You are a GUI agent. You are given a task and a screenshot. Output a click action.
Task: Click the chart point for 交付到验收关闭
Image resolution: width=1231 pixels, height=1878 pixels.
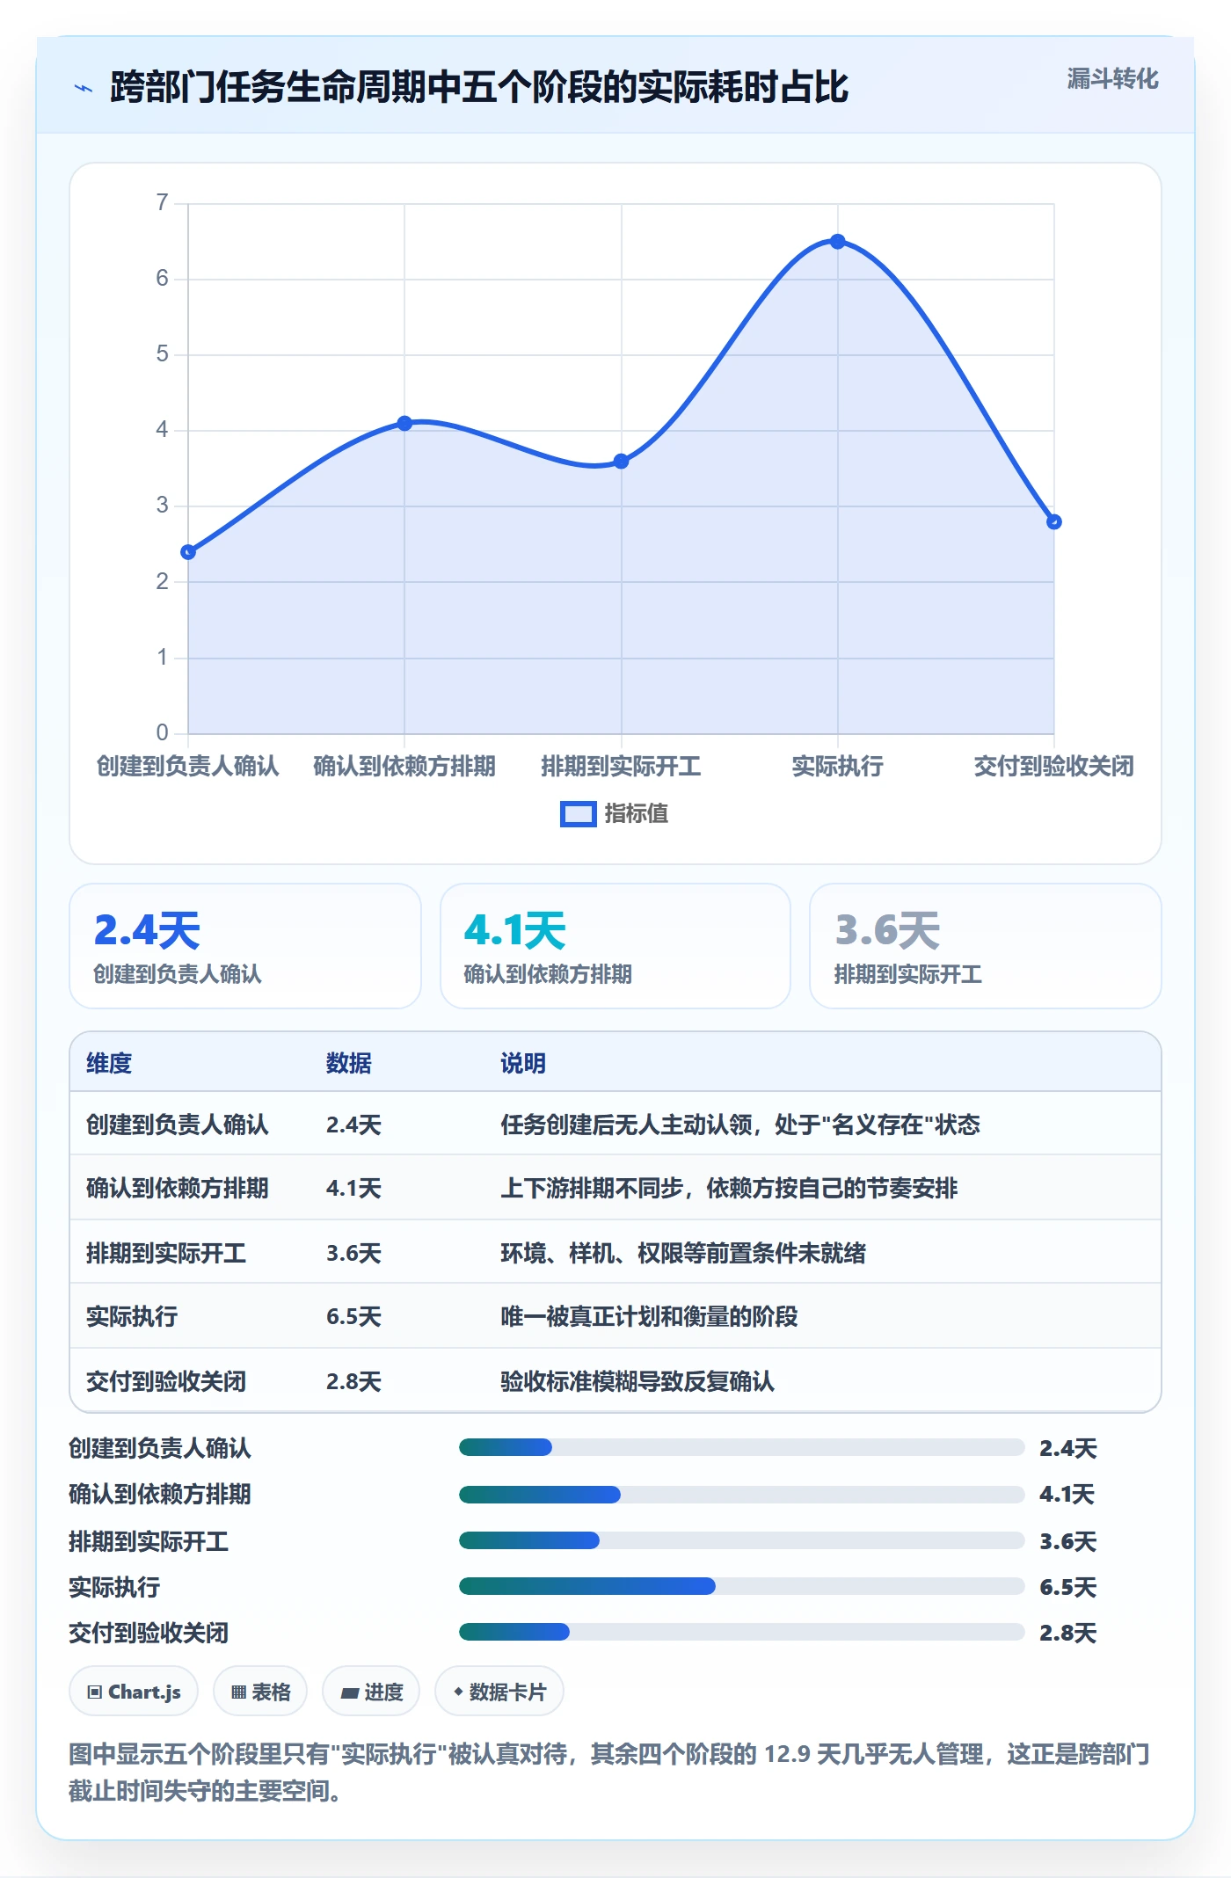coord(1053,522)
